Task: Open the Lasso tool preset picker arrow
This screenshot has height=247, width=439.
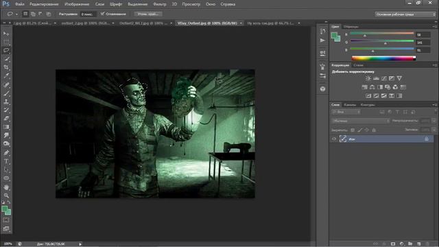Action: click(16, 14)
